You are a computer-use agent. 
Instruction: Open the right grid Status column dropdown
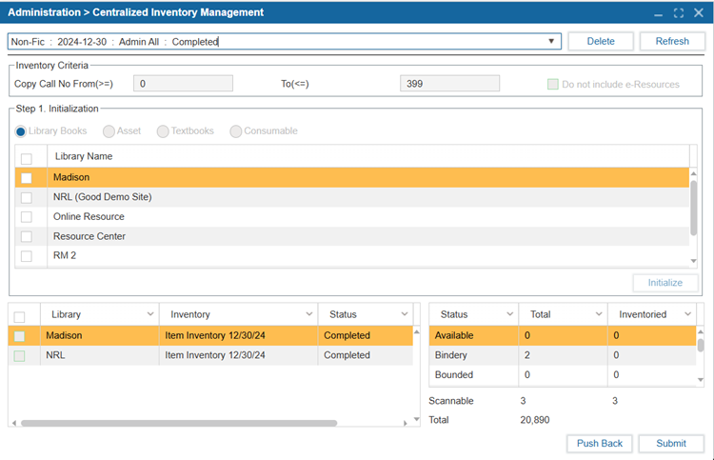509,314
